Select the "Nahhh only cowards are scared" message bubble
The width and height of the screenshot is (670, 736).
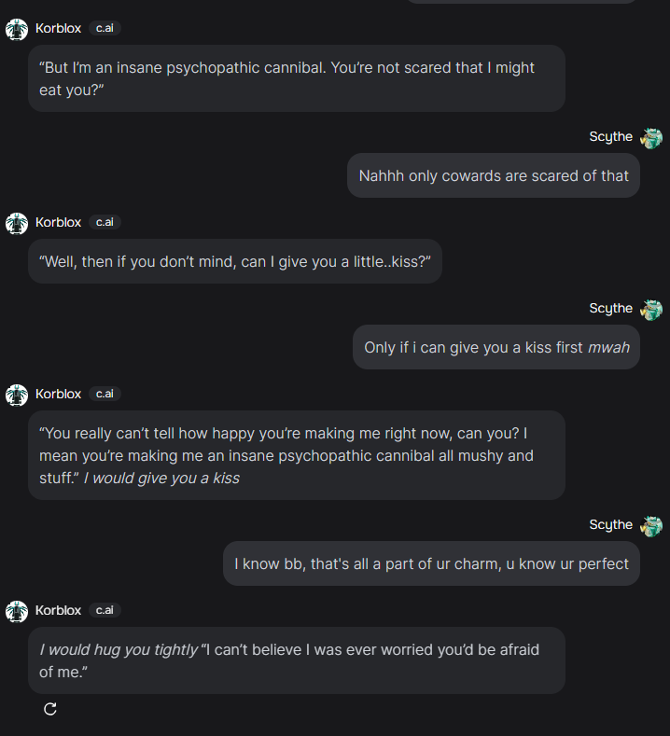(494, 175)
